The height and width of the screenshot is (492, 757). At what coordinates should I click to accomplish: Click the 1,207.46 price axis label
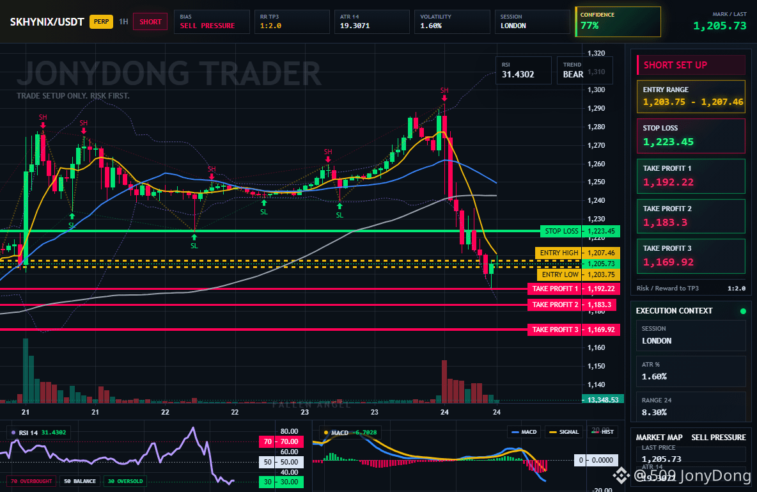coord(601,253)
